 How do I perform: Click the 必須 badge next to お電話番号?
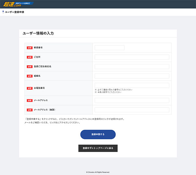pyautogui.click(x=29, y=88)
